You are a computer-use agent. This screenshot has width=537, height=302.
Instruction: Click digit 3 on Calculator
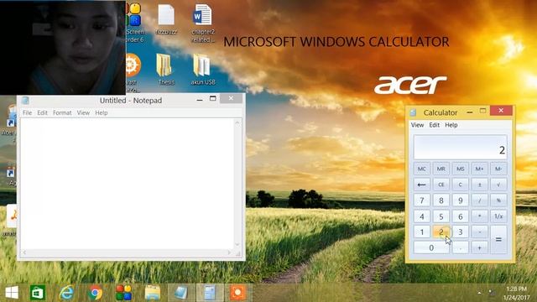461,232
